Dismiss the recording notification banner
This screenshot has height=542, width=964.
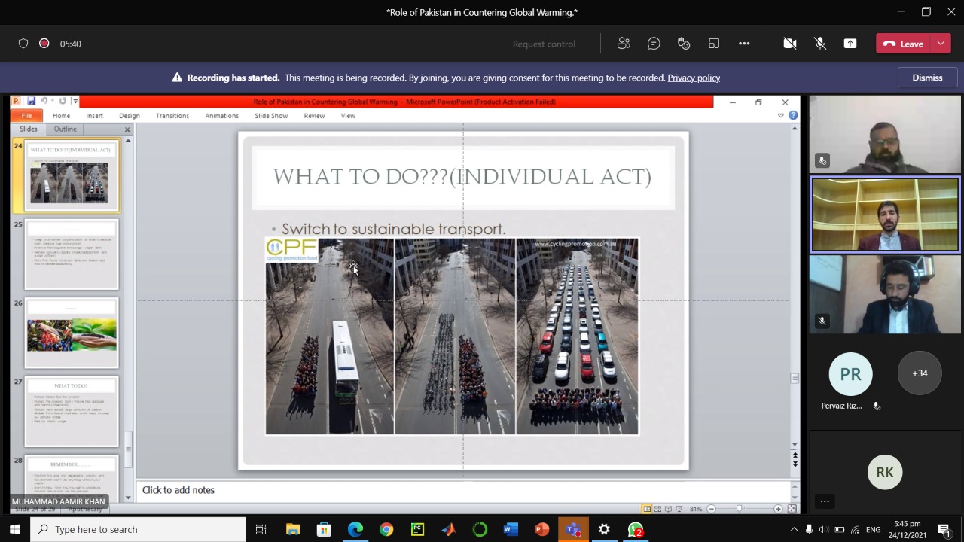[927, 78]
